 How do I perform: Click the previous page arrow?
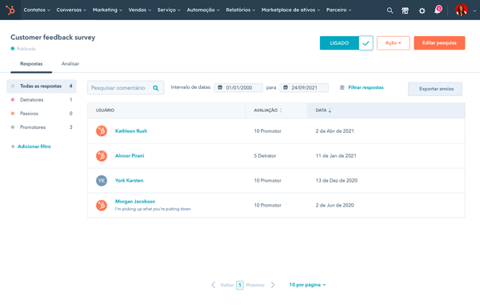(214, 285)
